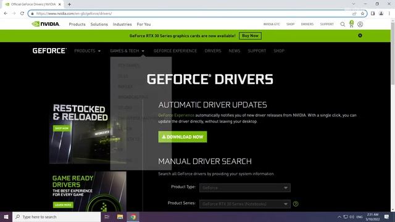The image size is (395, 222).
Task: Click the browser forward arrow
Action: point(14,14)
